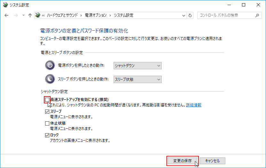Open the recent locations dropdown arrow

(23, 15)
